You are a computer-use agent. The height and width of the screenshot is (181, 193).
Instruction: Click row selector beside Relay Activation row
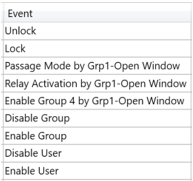pyautogui.click(x=3, y=83)
